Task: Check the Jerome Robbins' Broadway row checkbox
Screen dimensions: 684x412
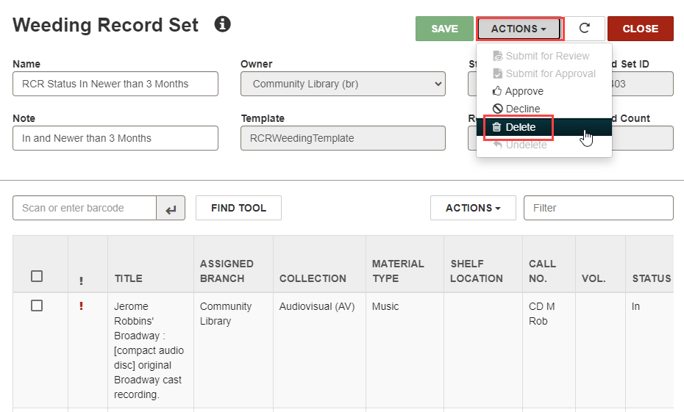Action: coord(37,306)
